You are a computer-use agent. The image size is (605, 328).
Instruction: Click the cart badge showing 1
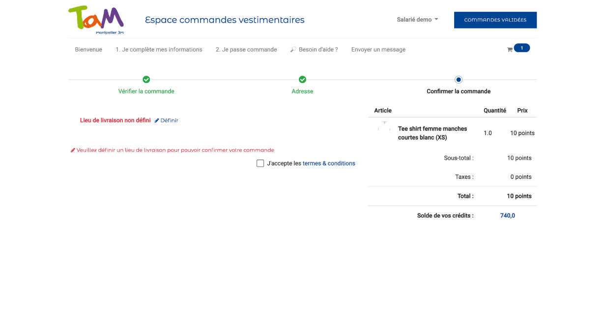click(x=521, y=48)
